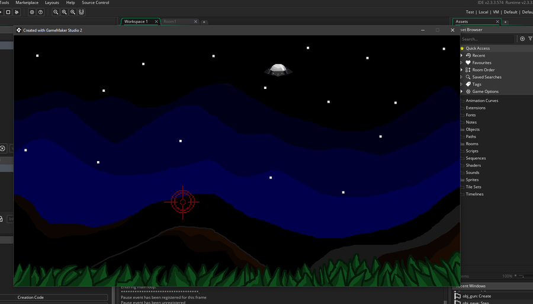The height and width of the screenshot is (304, 533).
Task: Open the Asset Browser filter icon
Action: [530, 39]
